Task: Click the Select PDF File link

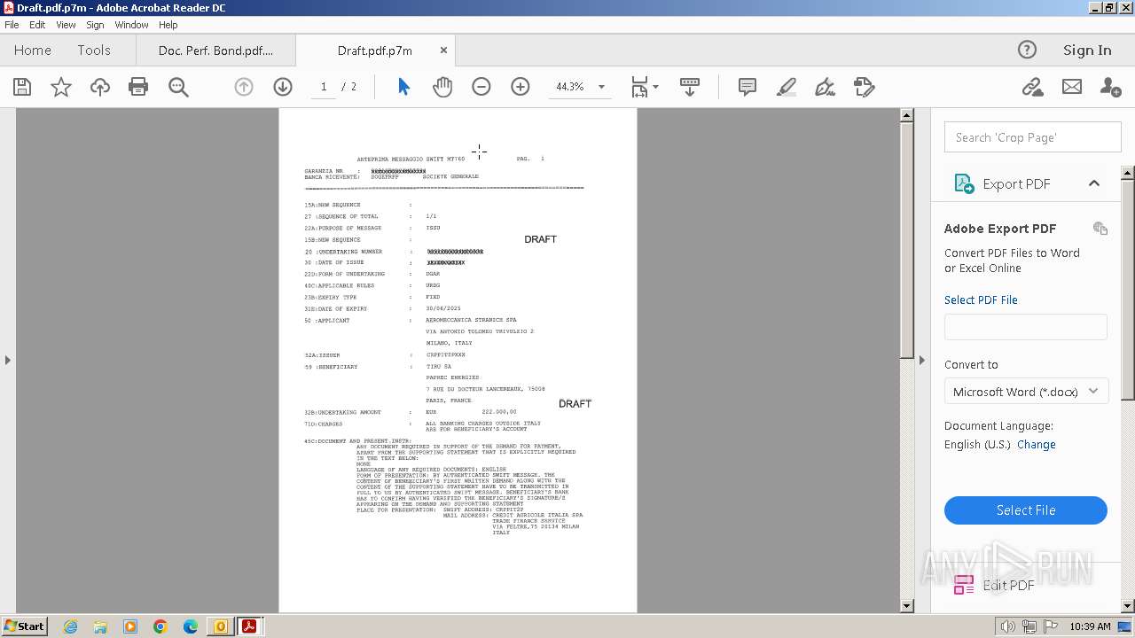Action: click(x=981, y=300)
